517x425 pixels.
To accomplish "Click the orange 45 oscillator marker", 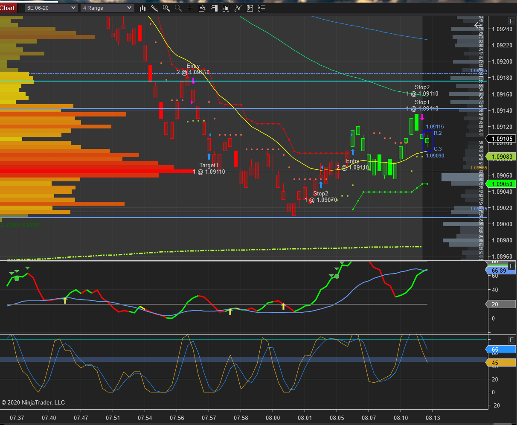I will click(501, 363).
